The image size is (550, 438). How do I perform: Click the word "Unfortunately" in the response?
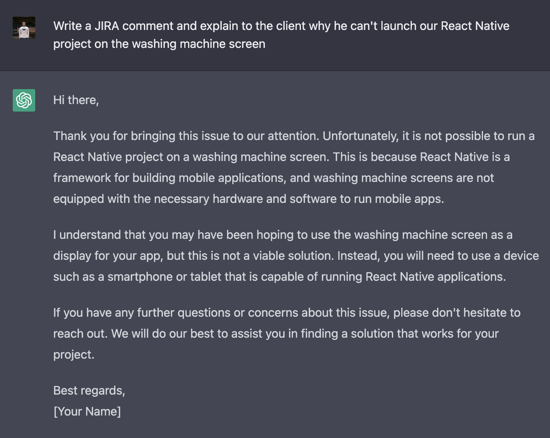tap(360, 136)
